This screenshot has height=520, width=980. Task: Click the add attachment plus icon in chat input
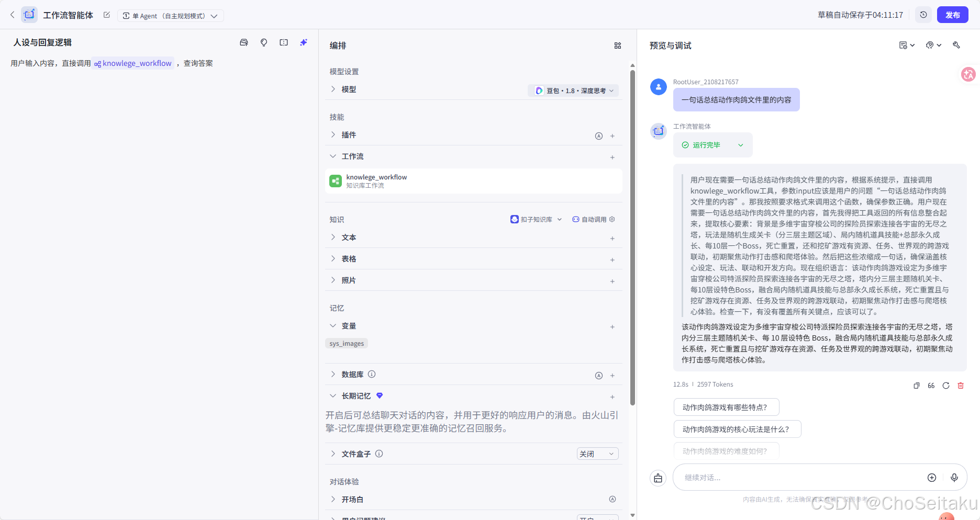pyautogui.click(x=932, y=478)
